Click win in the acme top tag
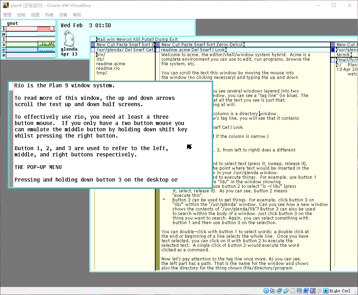 tap(111, 39)
